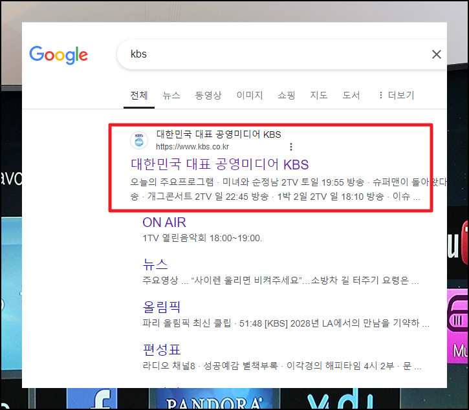Click the 파리 올림픽 최신 클립 description
Screen dimensions: 469x410
point(286,323)
